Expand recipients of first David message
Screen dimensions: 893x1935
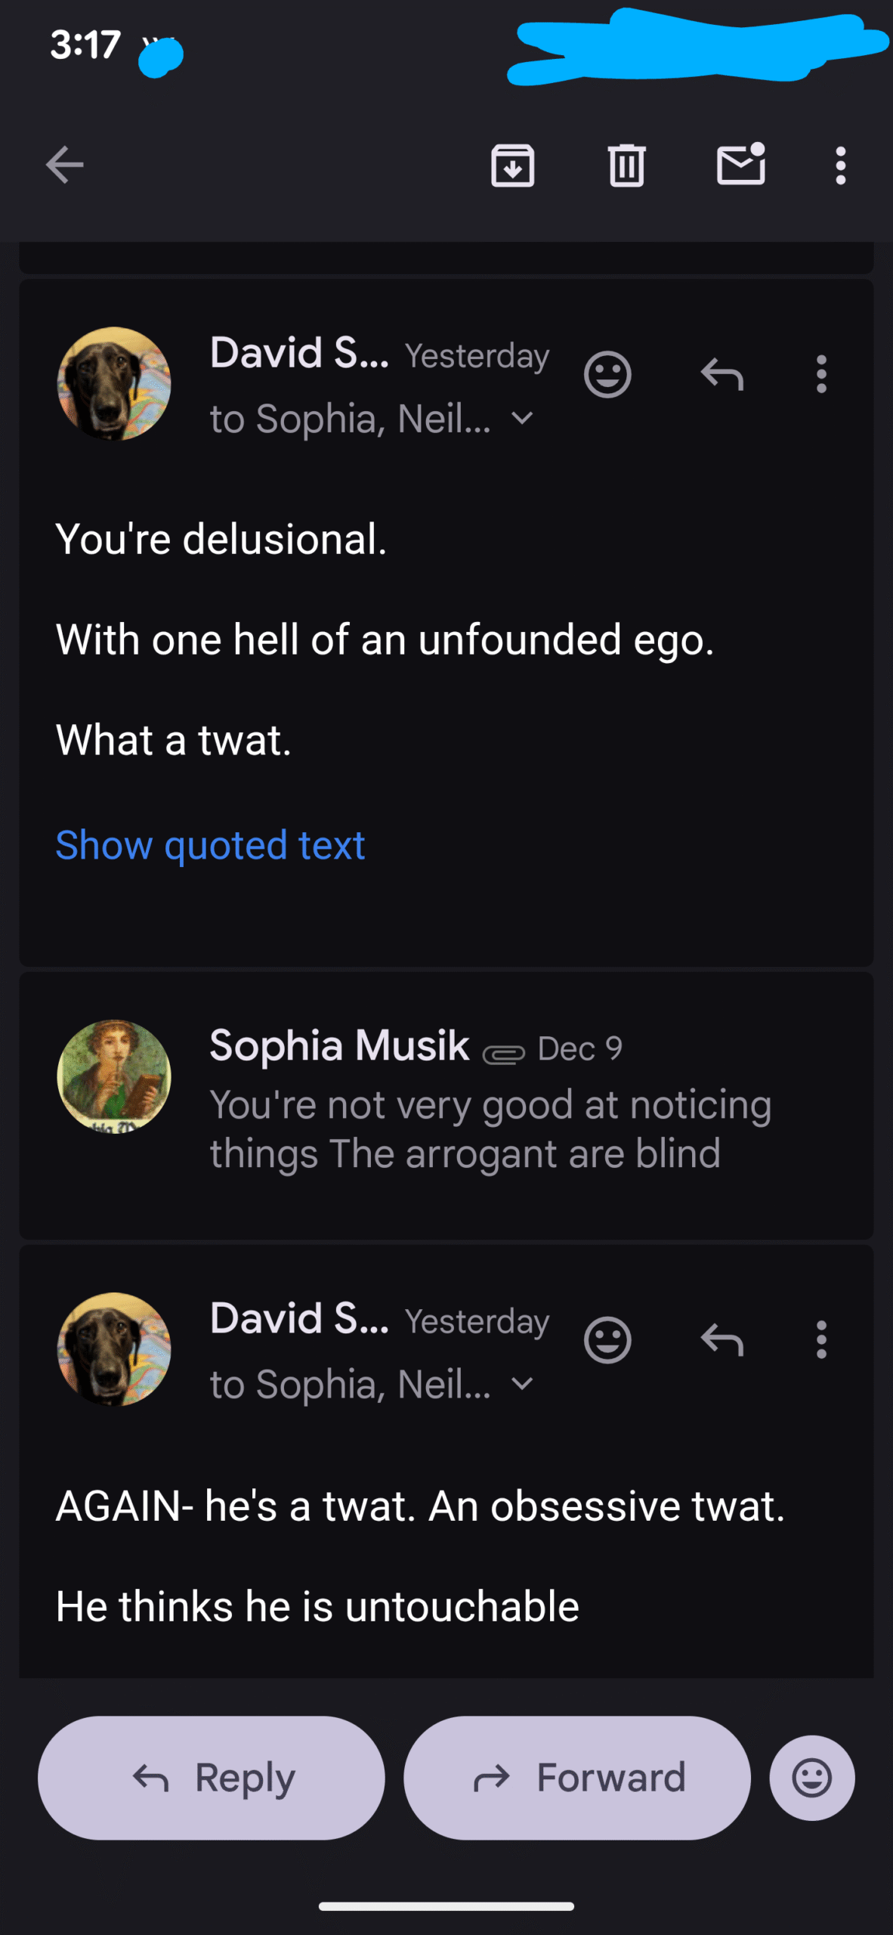pyautogui.click(x=522, y=418)
